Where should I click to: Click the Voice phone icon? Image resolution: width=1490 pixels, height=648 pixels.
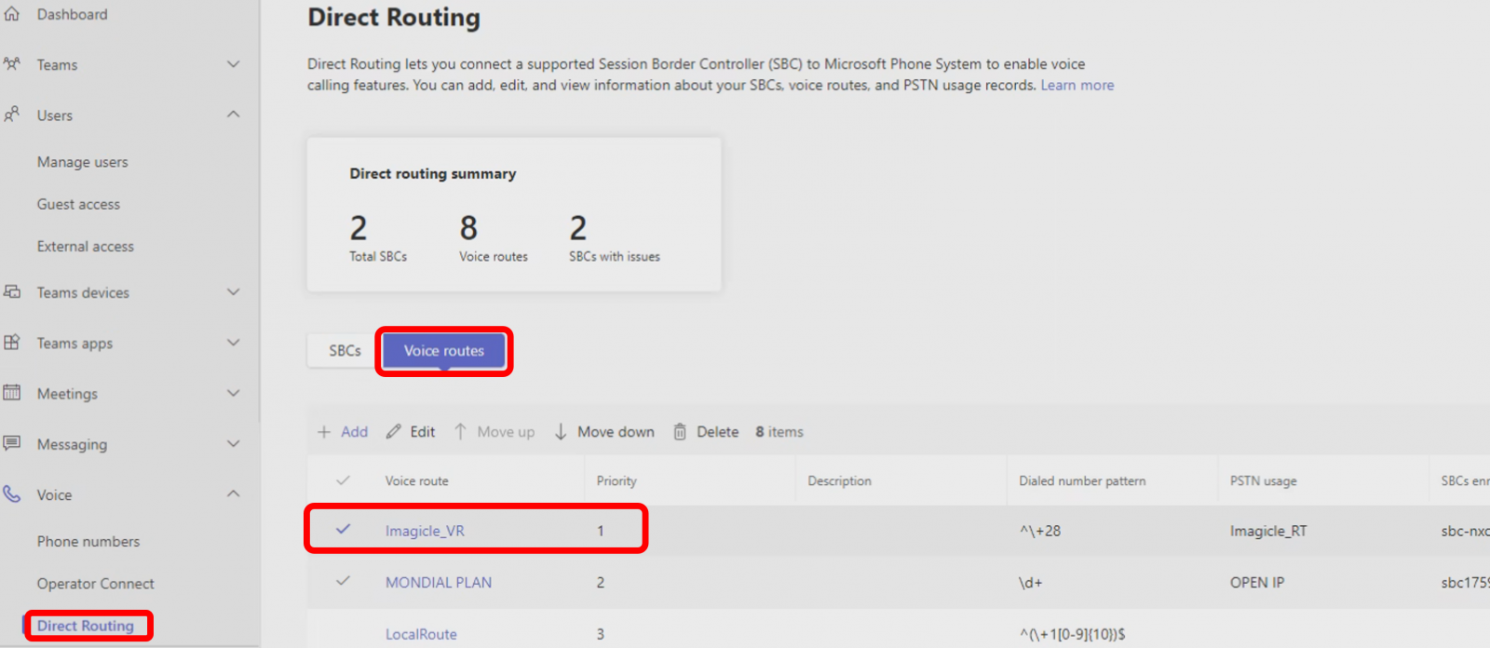(12, 494)
